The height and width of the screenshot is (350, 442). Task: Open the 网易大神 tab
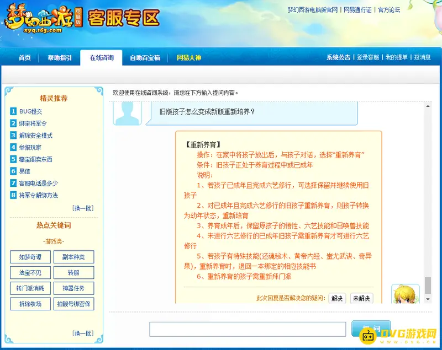click(189, 58)
